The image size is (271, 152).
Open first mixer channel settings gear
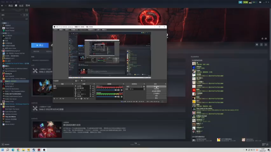click(122, 90)
